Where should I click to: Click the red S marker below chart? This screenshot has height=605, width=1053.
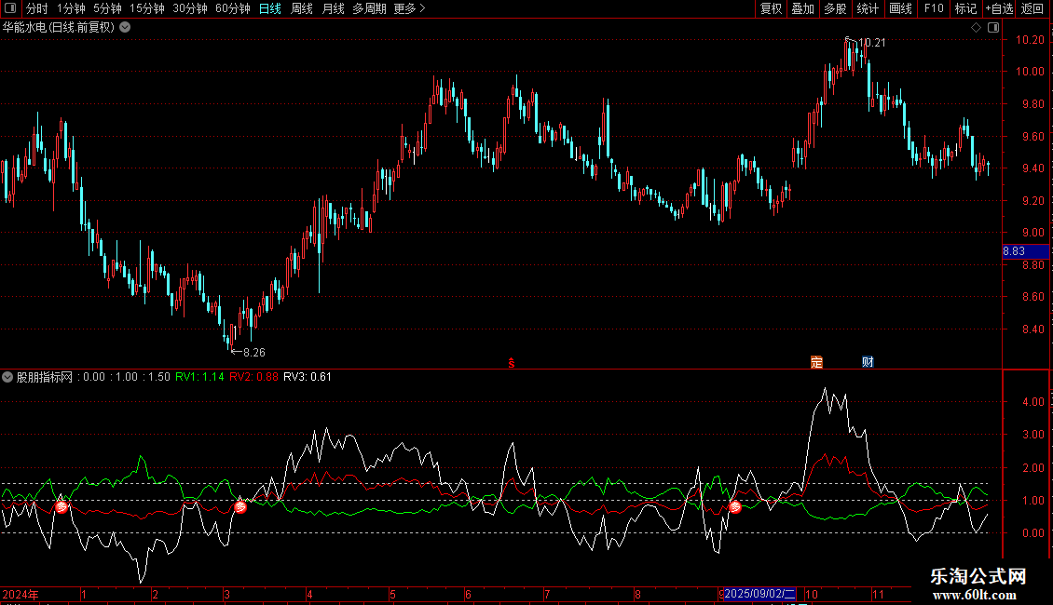(x=511, y=363)
